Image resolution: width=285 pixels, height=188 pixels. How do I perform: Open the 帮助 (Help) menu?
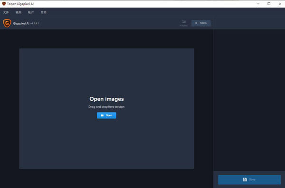tap(43, 12)
